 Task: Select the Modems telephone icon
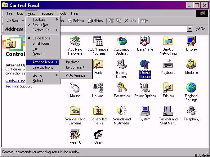pyautogui.click(x=191, y=65)
